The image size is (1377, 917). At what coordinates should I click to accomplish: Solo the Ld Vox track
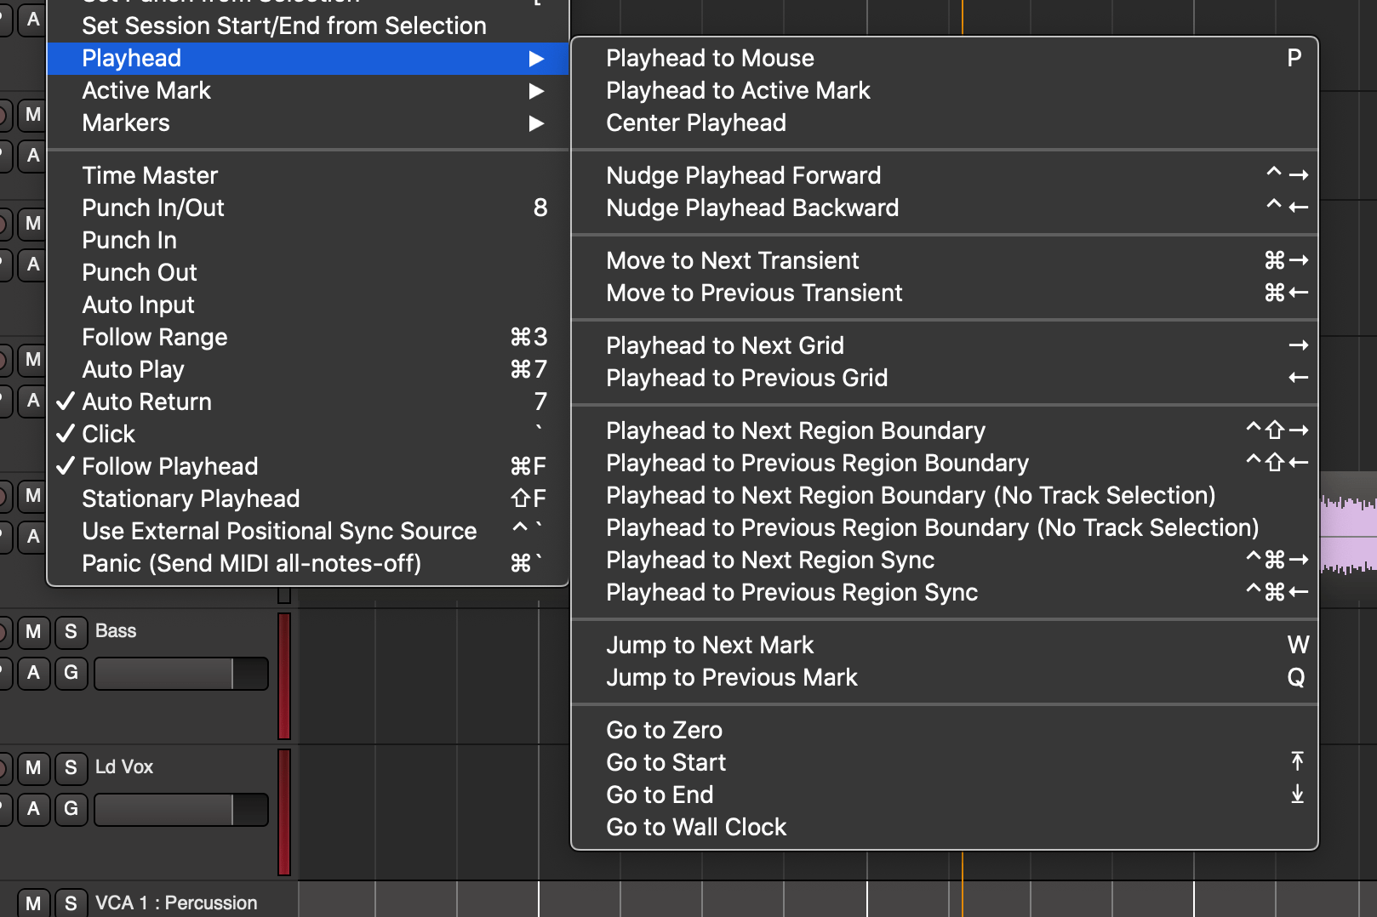[71, 767]
